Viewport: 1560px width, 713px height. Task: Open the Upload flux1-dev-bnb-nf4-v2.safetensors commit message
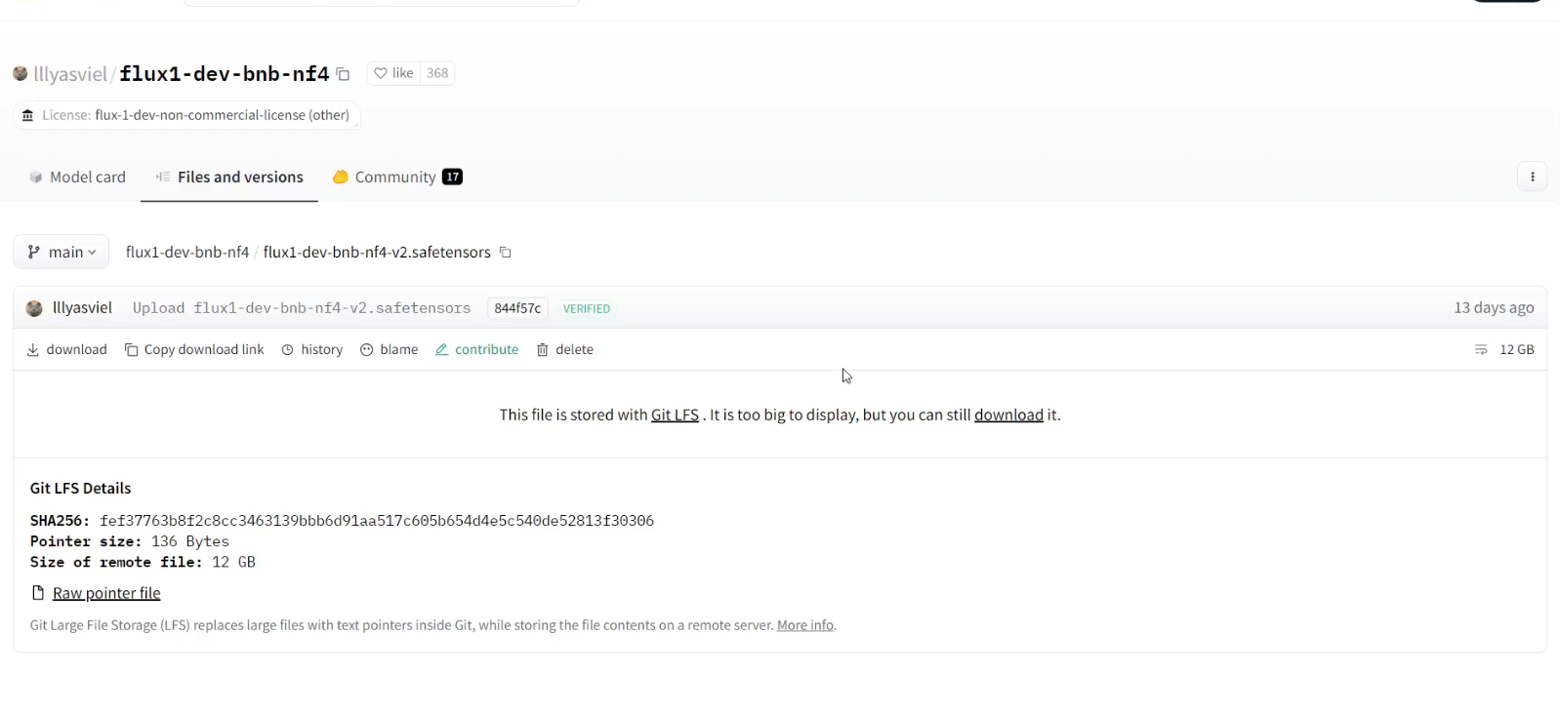pos(302,308)
